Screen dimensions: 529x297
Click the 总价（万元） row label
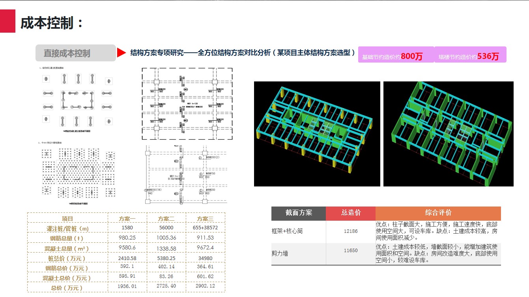pyautogui.click(x=67, y=288)
